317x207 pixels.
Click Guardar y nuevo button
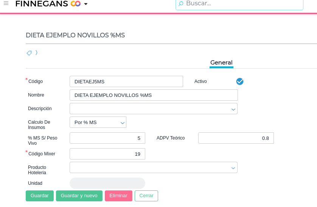click(x=79, y=196)
